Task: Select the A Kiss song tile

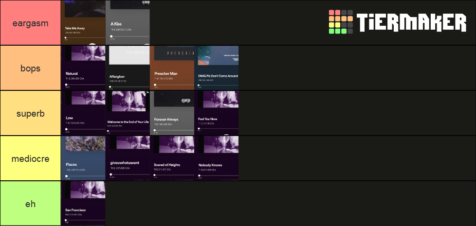Action: click(128, 22)
